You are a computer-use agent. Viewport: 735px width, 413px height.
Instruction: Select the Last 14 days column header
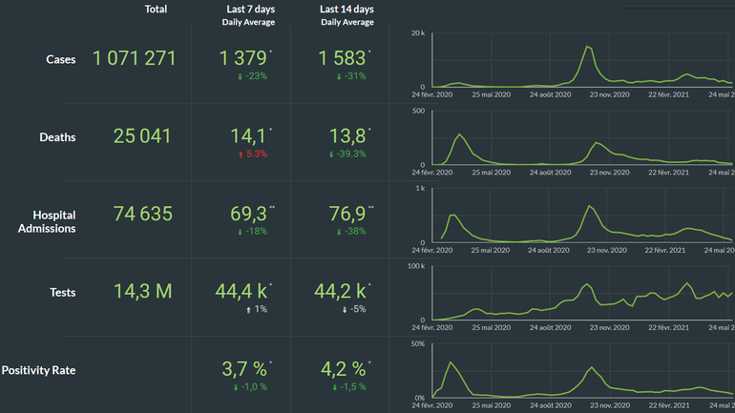pyautogui.click(x=346, y=10)
